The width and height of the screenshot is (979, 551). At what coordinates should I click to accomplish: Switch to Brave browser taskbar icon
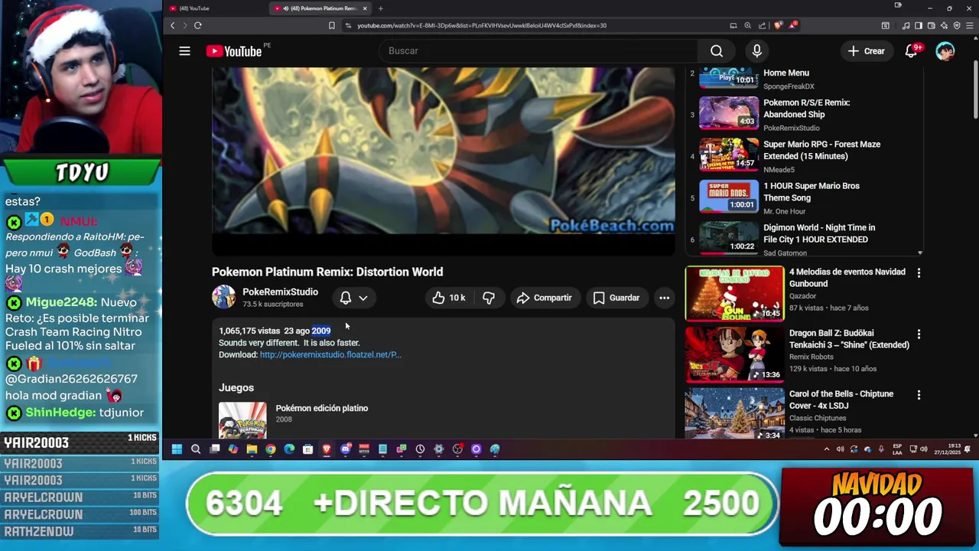point(327,449)
